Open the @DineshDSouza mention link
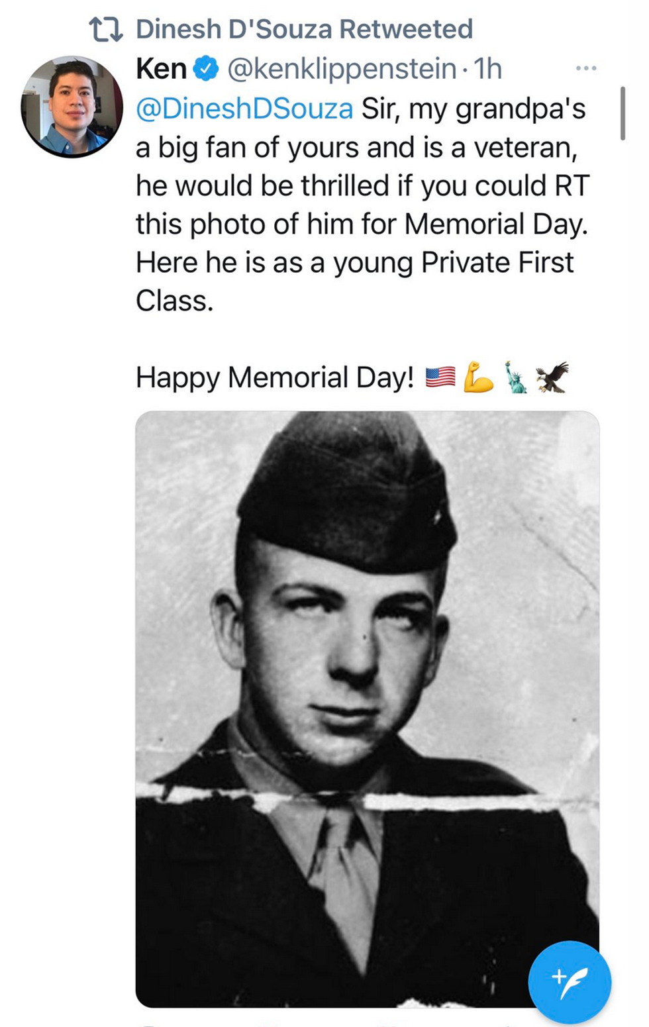 tap(244, 109)
